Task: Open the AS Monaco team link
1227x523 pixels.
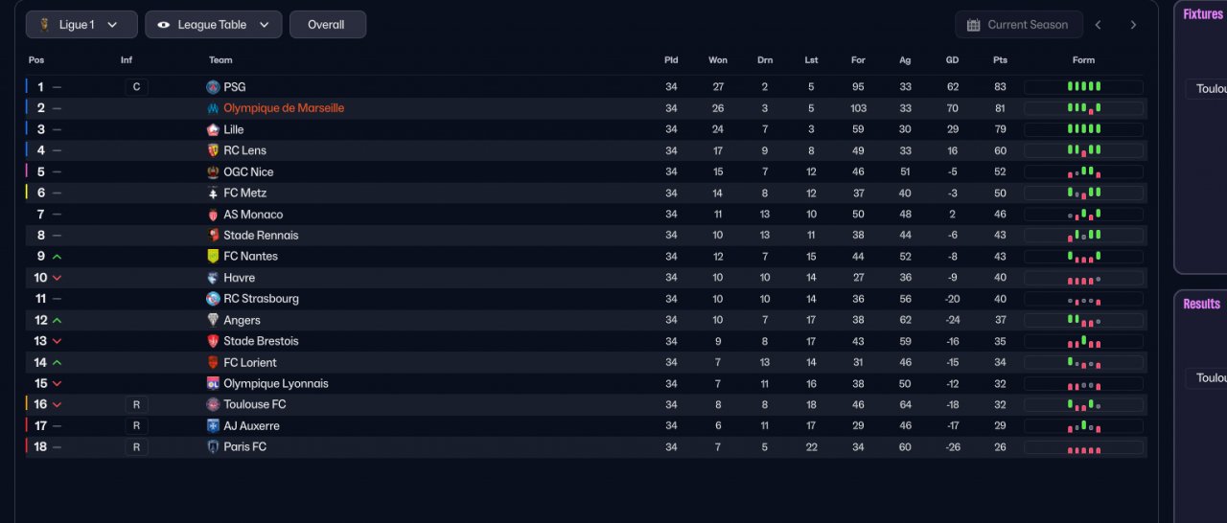Action: click(253, 215)
